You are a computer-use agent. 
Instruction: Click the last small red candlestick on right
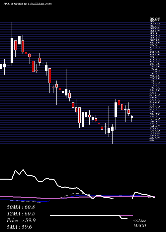tap(131, 117)
